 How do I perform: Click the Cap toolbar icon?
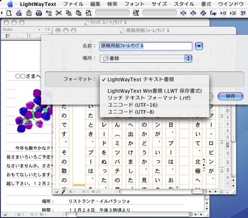pyautogui.click(x=213, y=13)
